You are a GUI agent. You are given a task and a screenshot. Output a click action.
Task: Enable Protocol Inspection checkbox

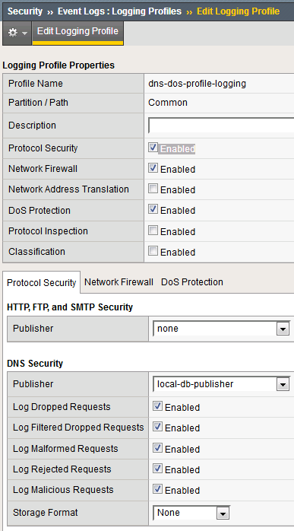coord(153,231)
